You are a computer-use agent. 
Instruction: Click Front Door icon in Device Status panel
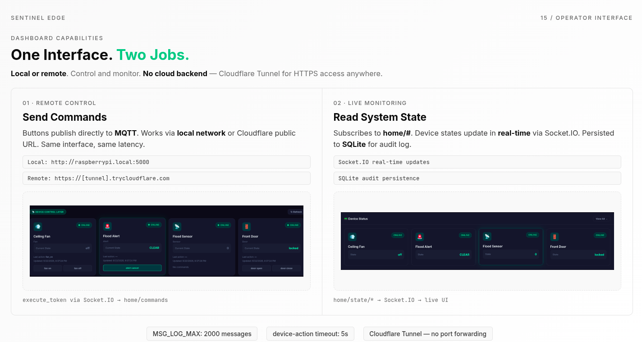[x=555, y=237]
